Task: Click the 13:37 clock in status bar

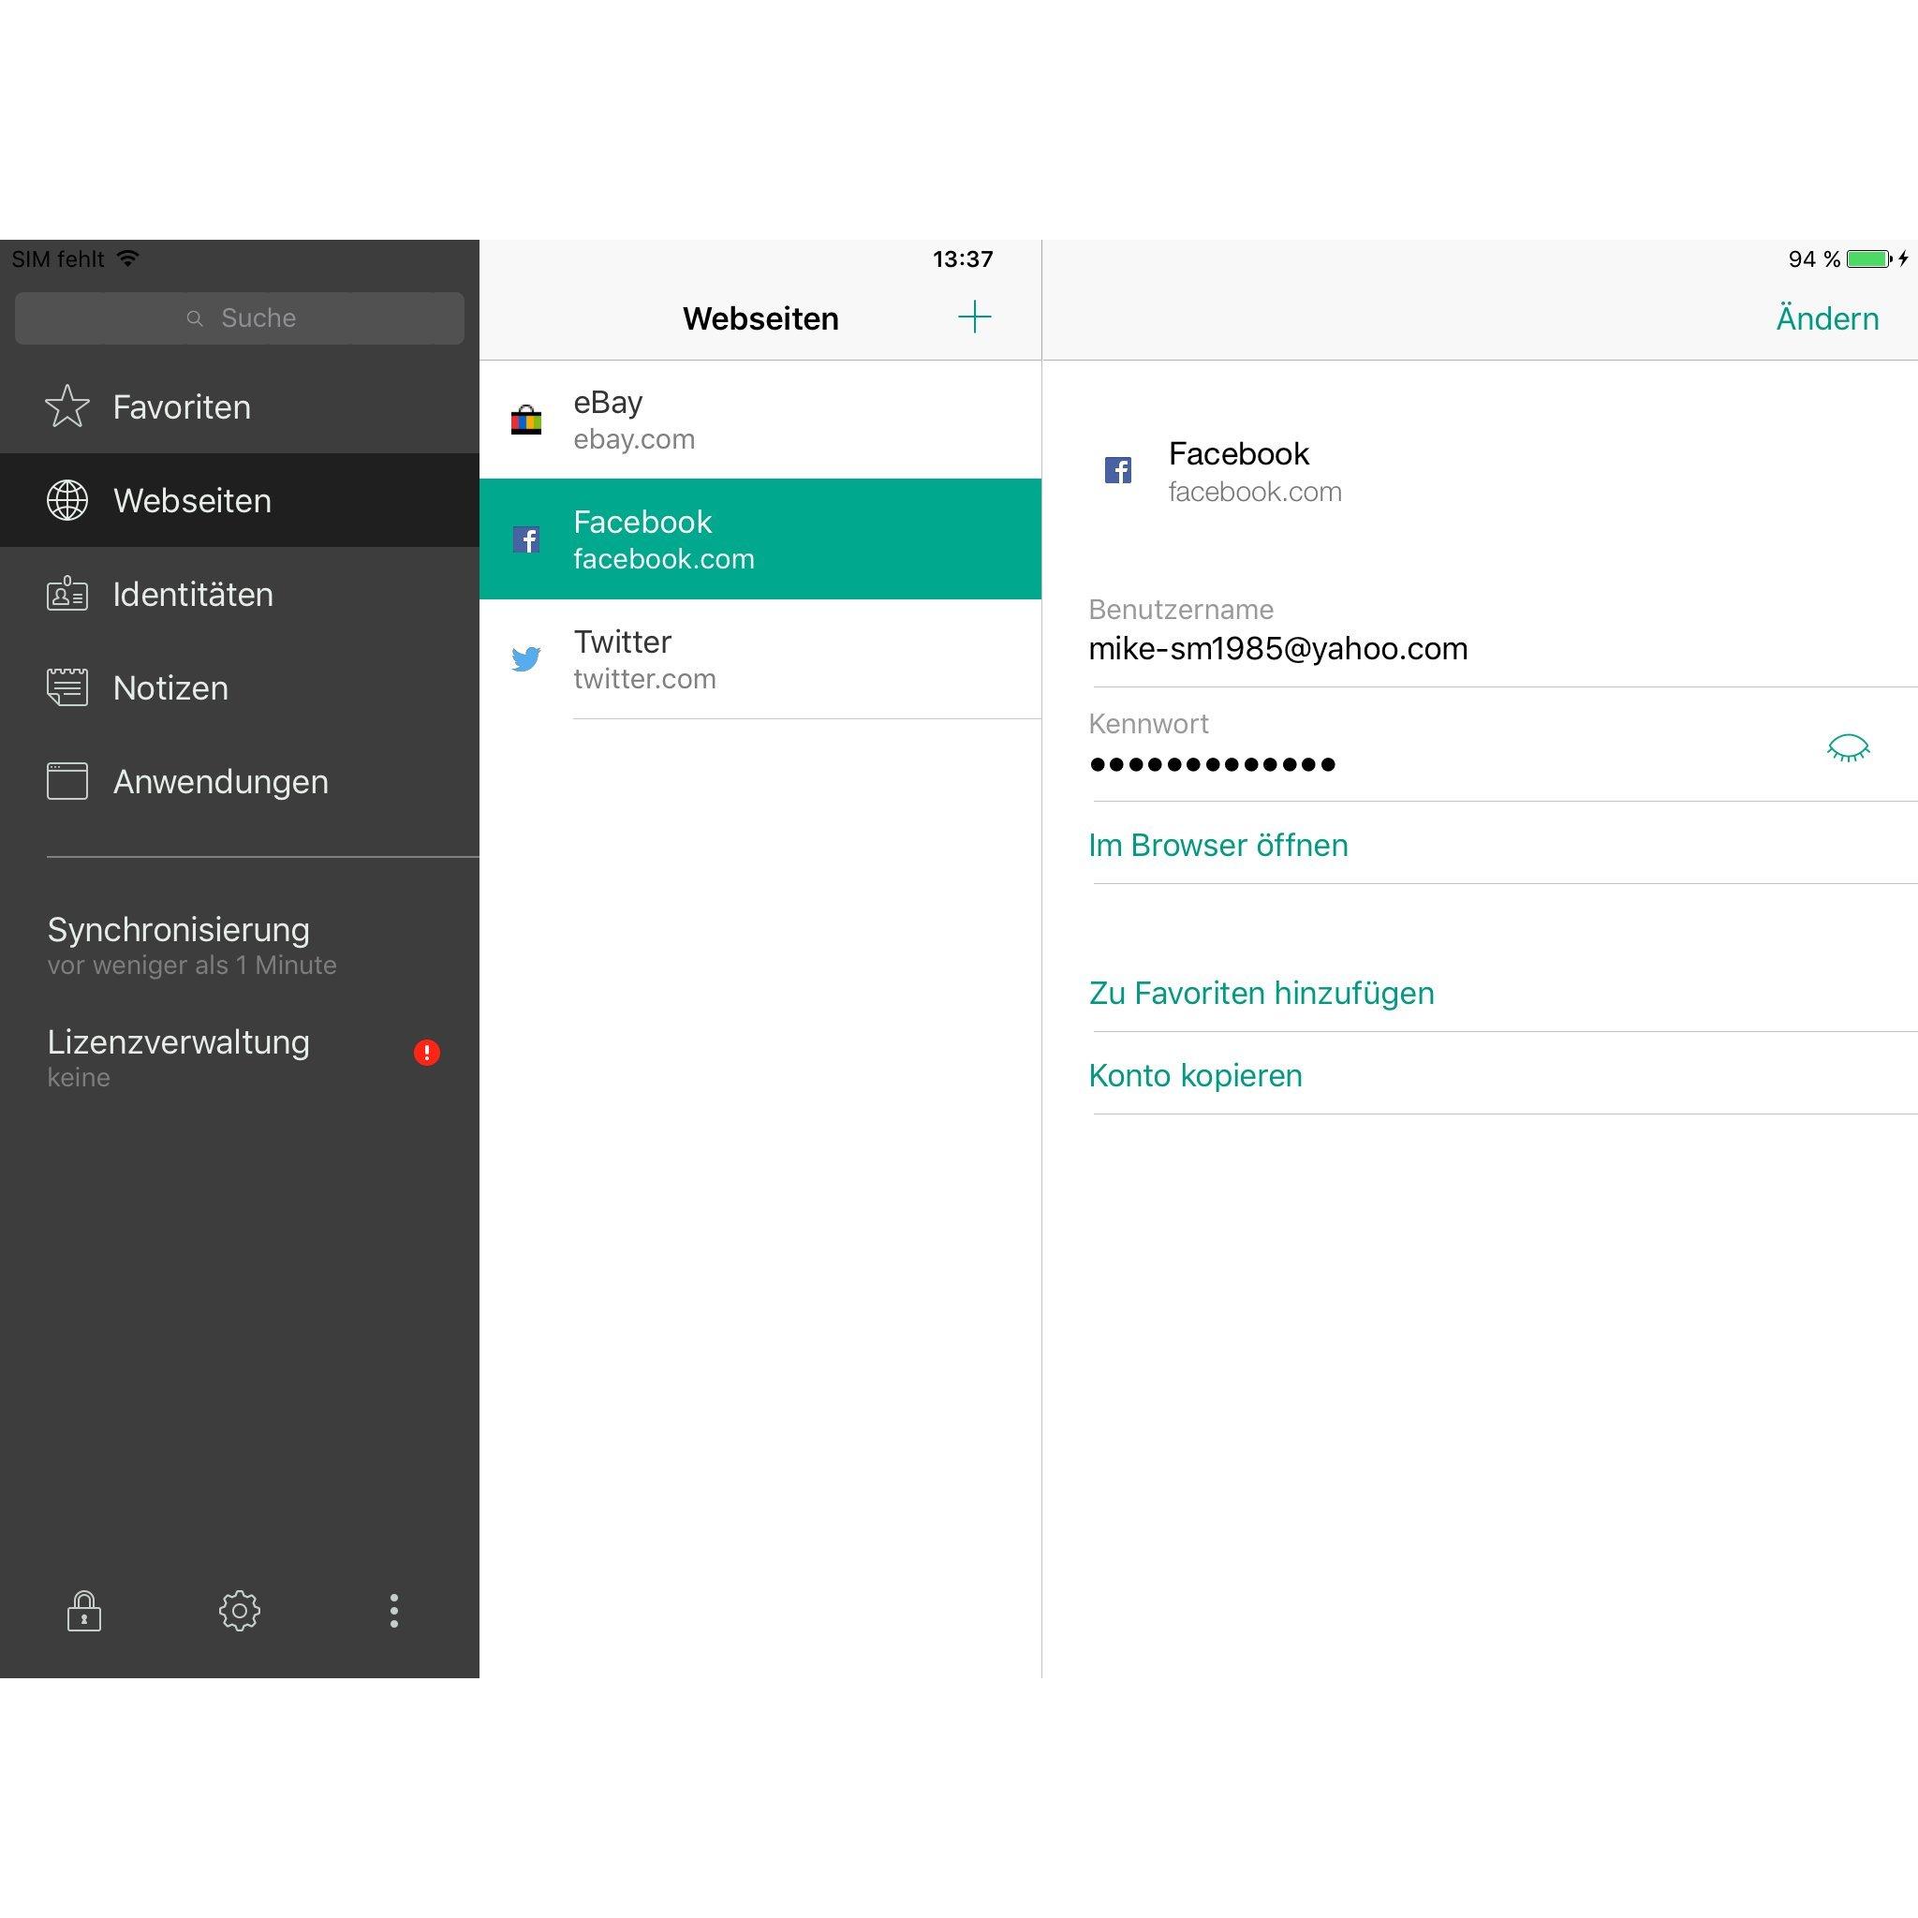Action: point(963,259)
